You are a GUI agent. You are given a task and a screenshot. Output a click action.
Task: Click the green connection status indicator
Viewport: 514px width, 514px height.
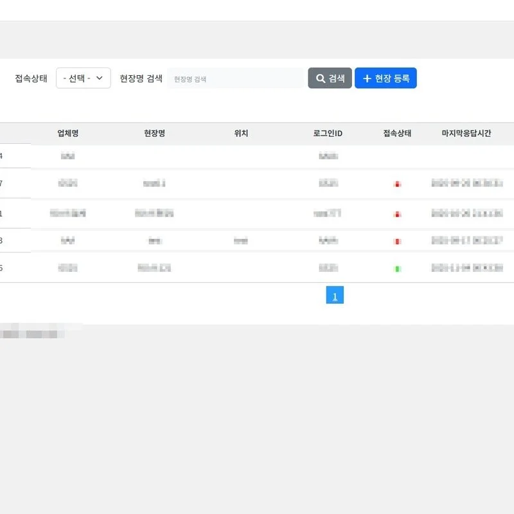tap(397, 269)
